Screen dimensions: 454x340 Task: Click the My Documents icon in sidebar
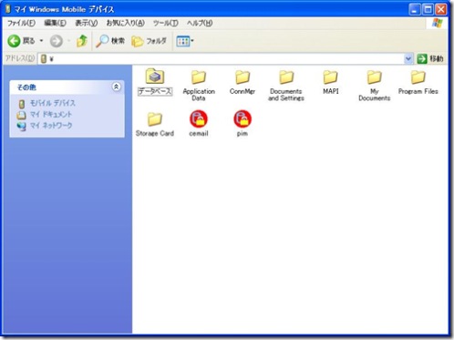21,115
